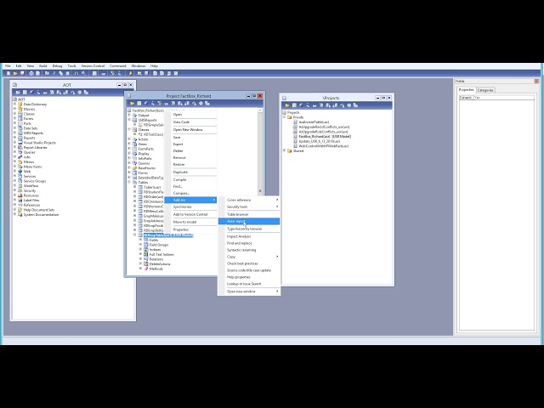Click the Private folder icon in Projects window

click(289, 117)
